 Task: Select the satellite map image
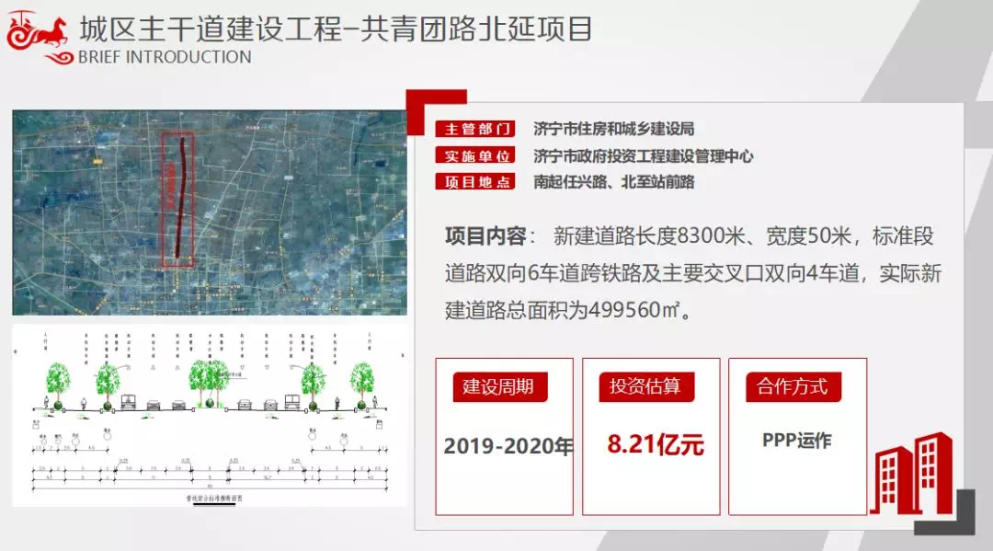[x=210, y=212]
